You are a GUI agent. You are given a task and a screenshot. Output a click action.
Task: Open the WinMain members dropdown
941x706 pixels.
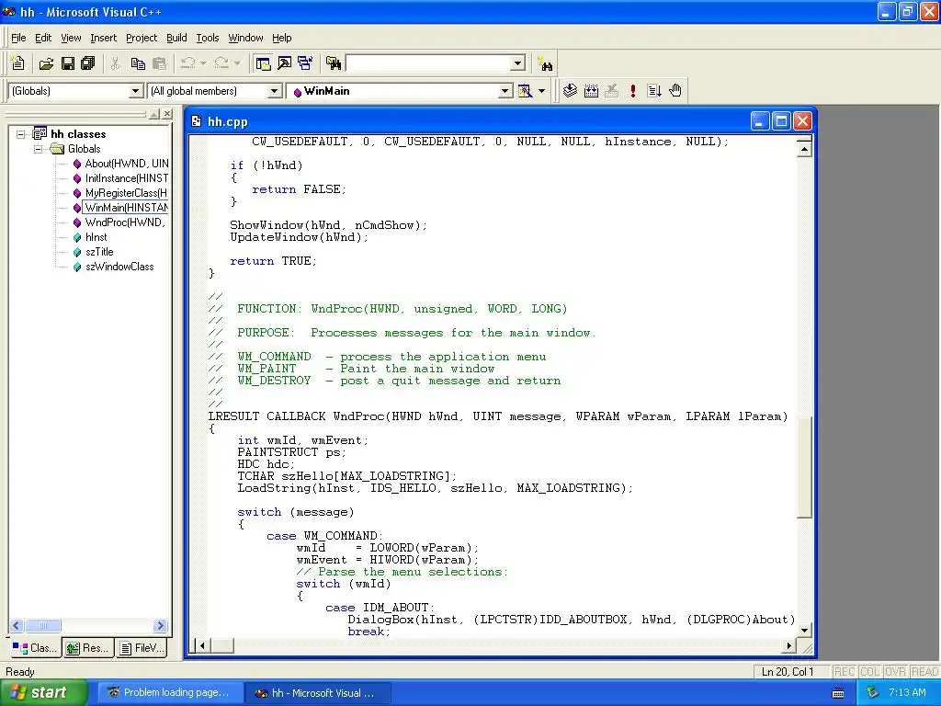pos(505,91)
